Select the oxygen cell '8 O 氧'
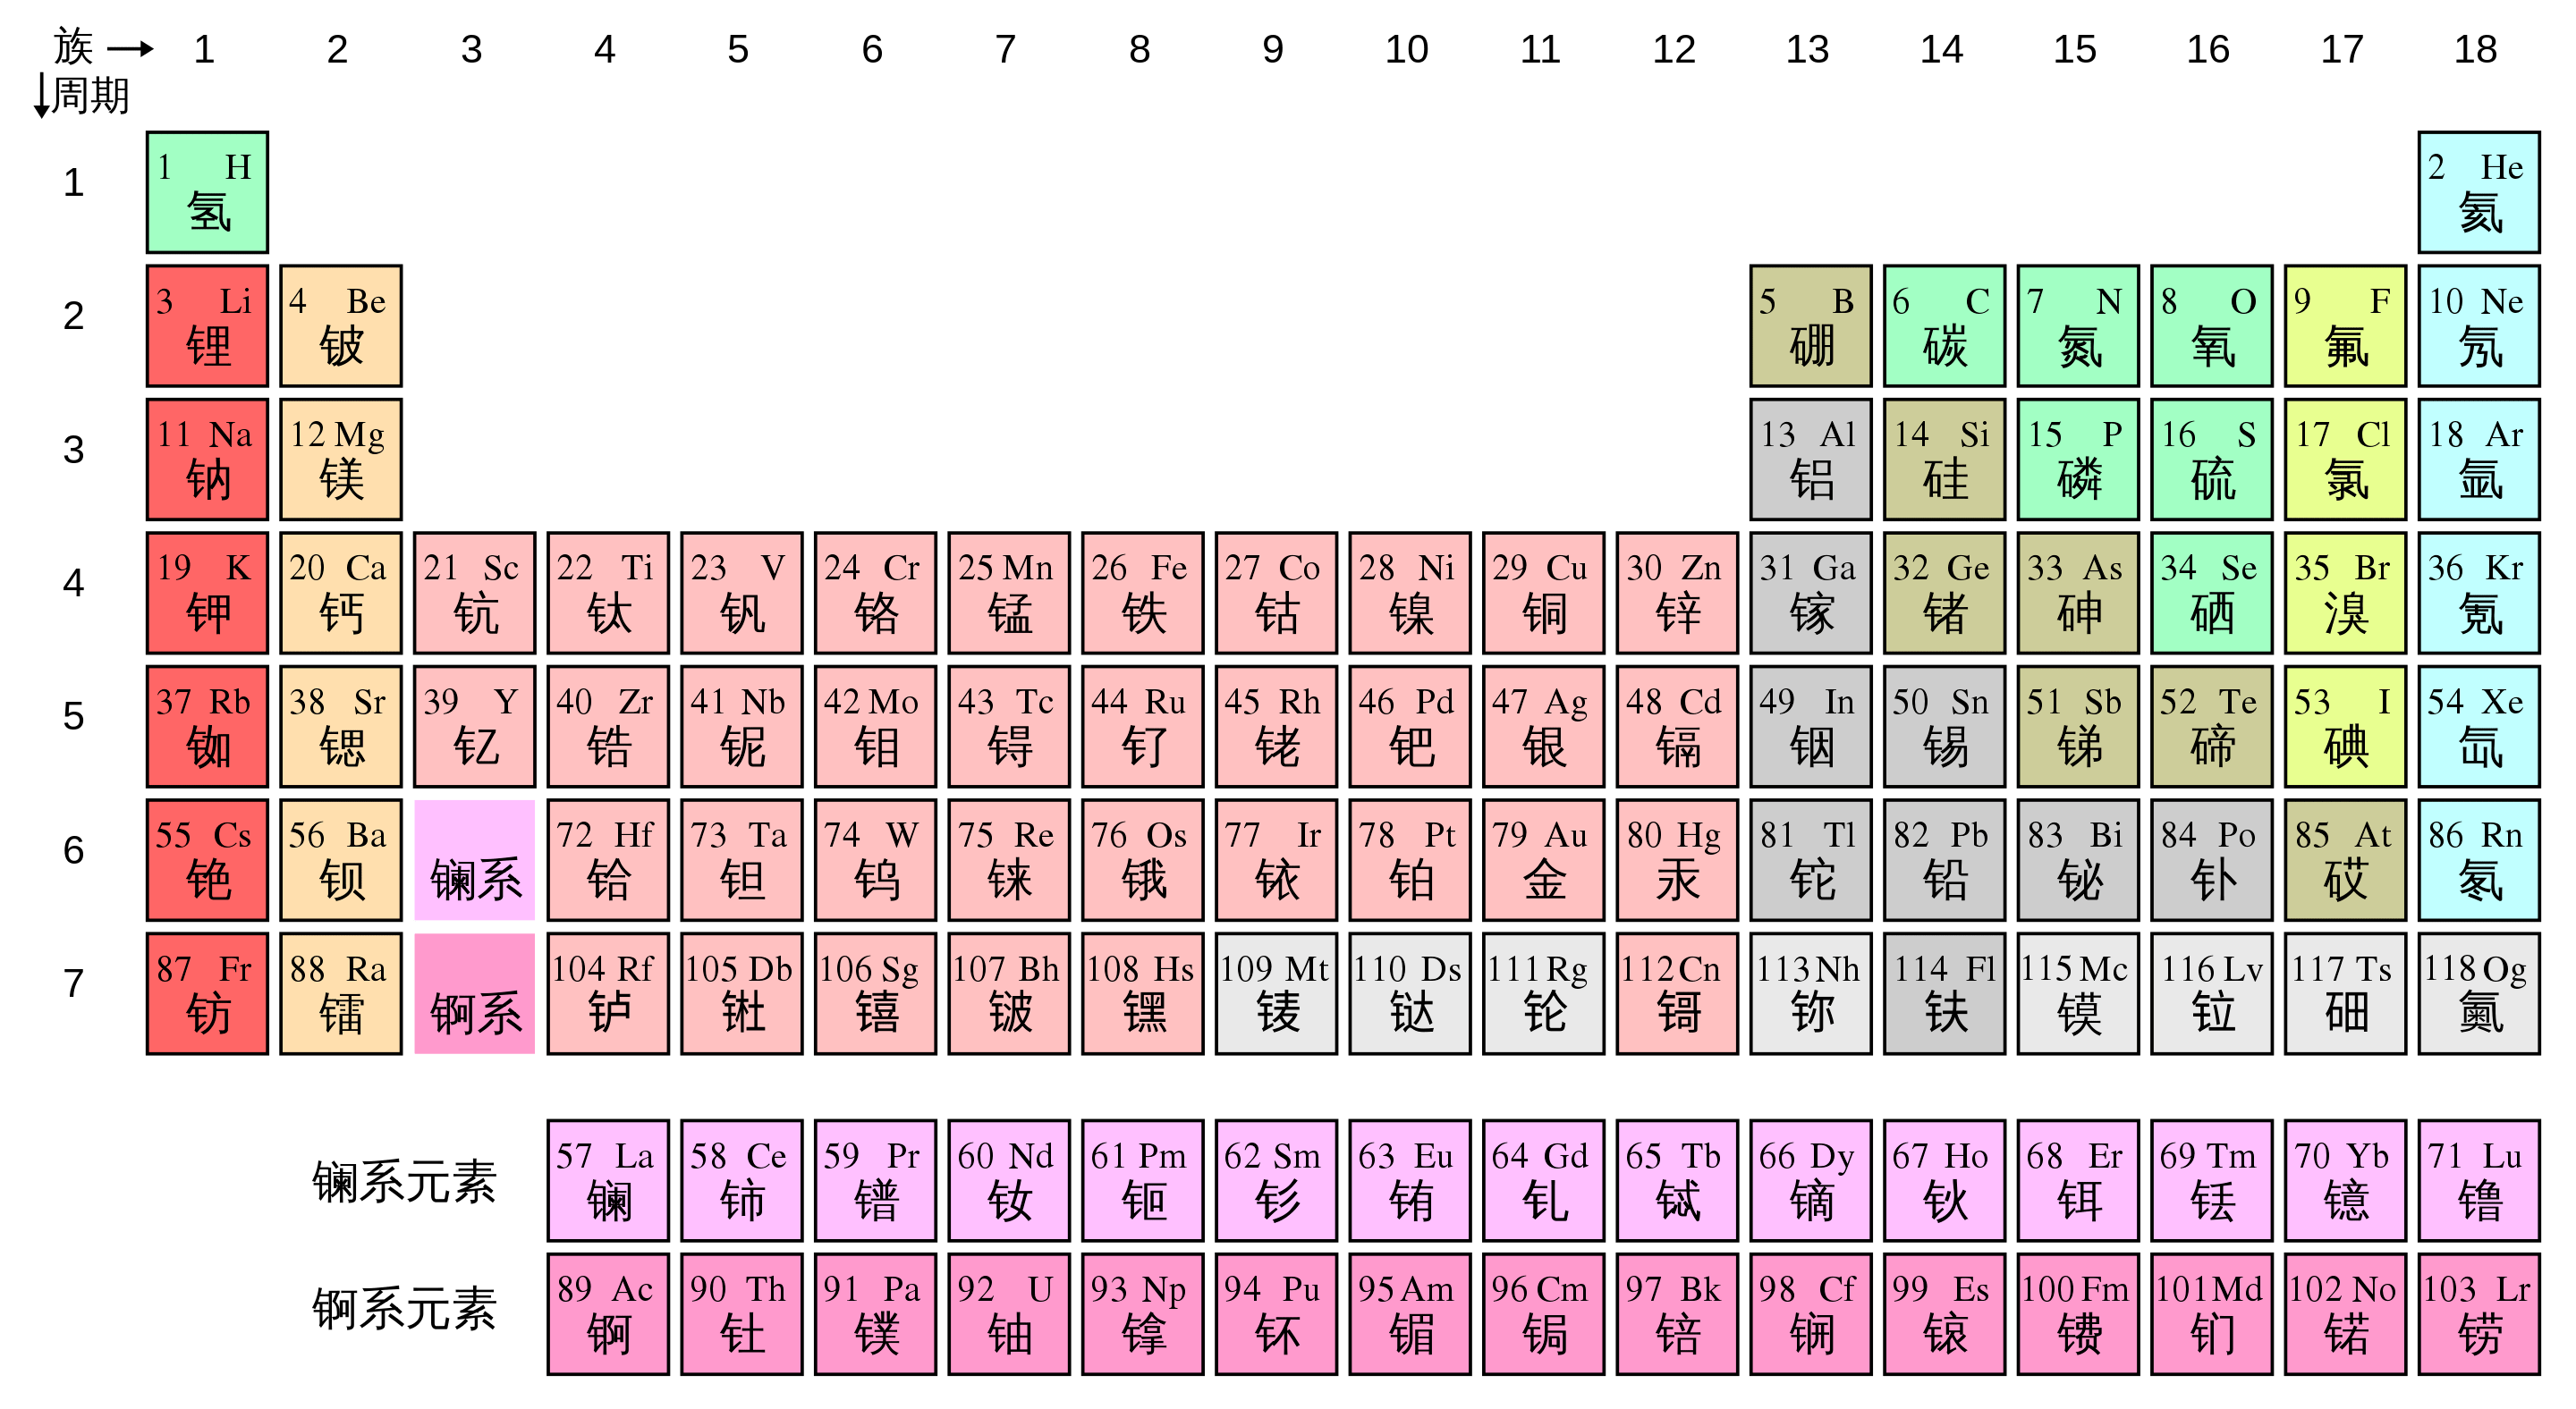 (x=2211, y=325)
